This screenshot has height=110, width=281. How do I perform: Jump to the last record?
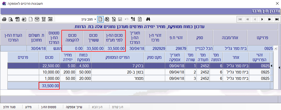point(277,19)
